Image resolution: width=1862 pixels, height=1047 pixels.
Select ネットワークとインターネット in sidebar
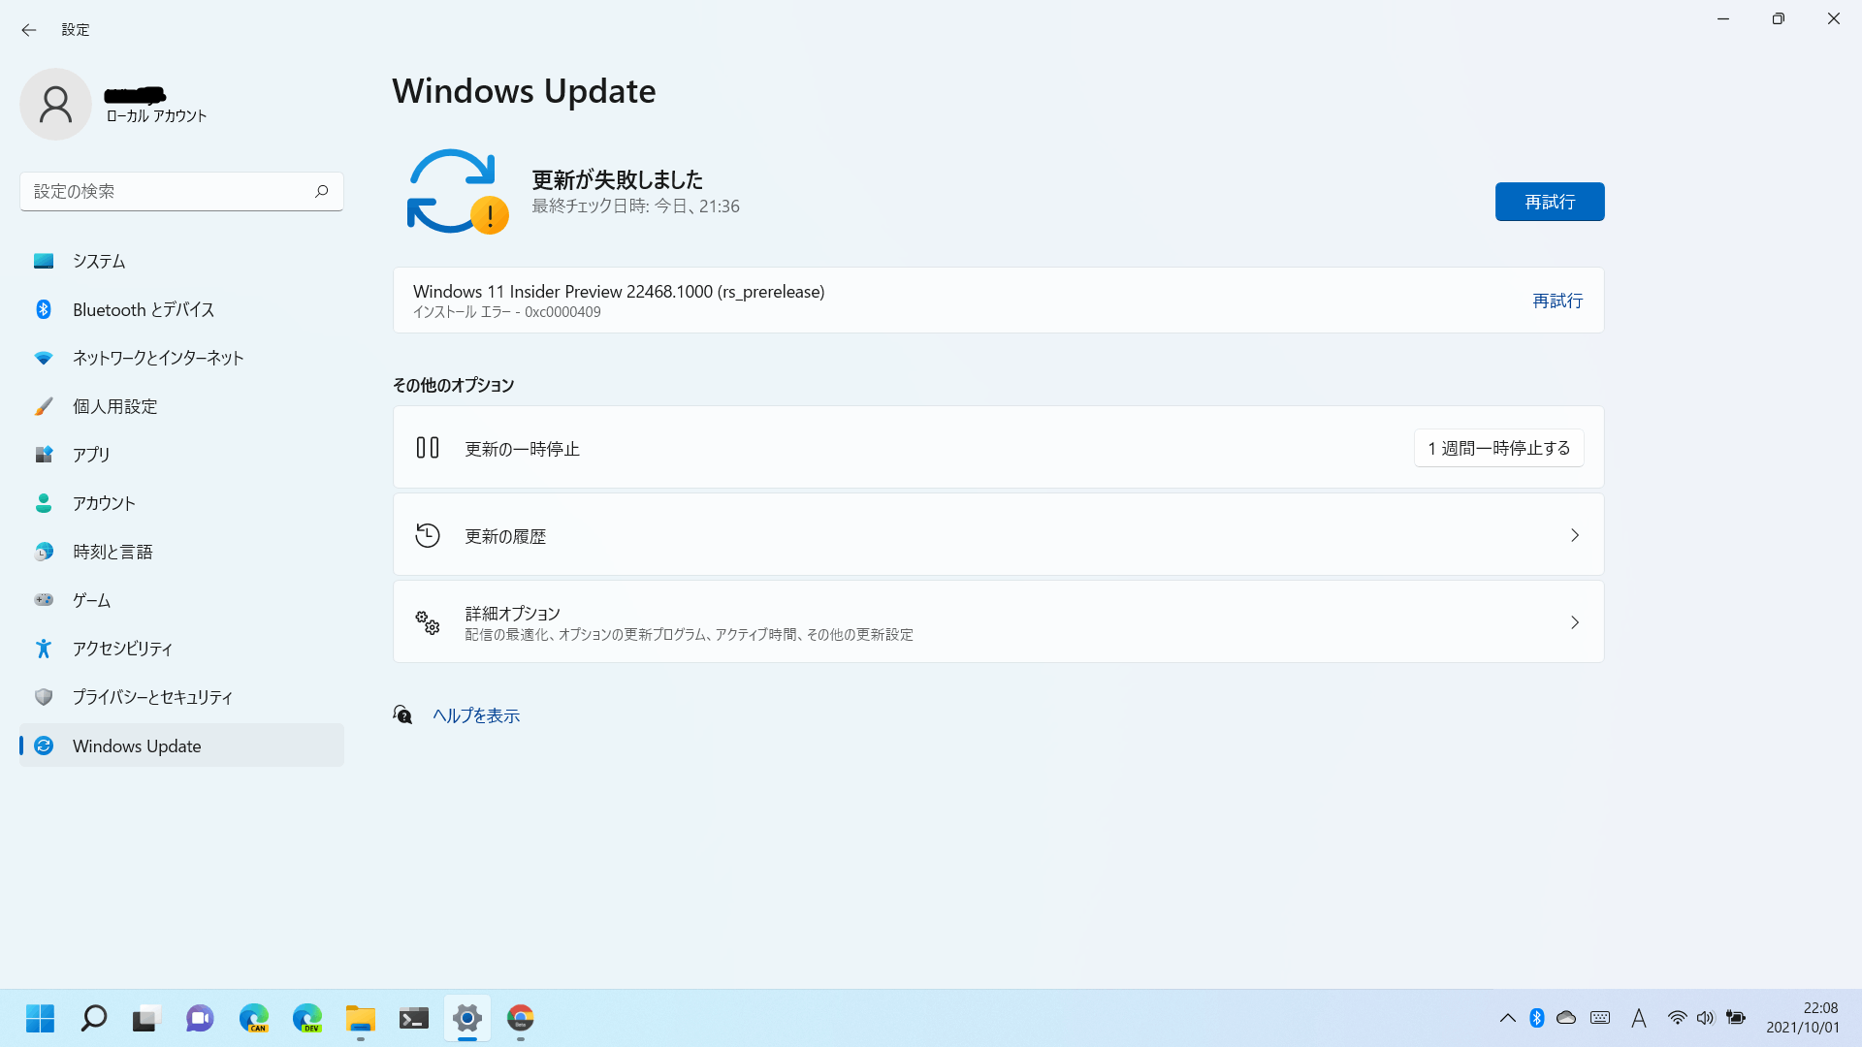point(157,358)
